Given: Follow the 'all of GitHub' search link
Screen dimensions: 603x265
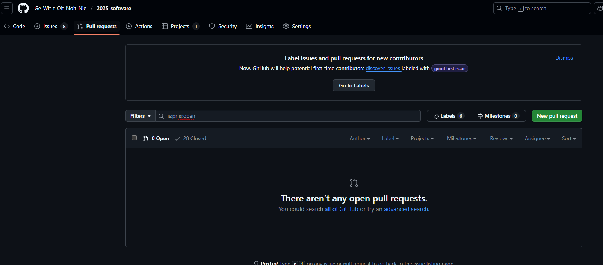Looking at the screenshot, I should (x=342, y=209).
